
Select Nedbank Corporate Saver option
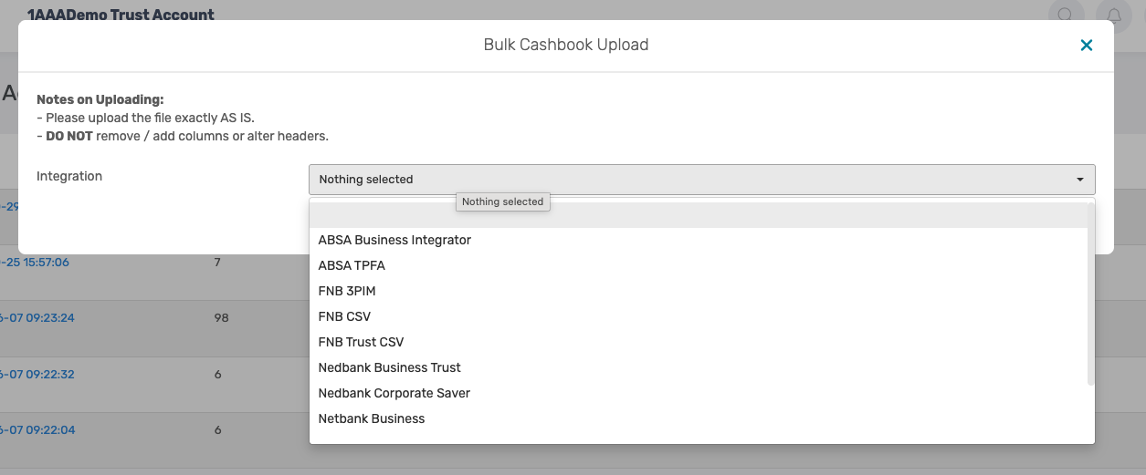coord(699,393)
